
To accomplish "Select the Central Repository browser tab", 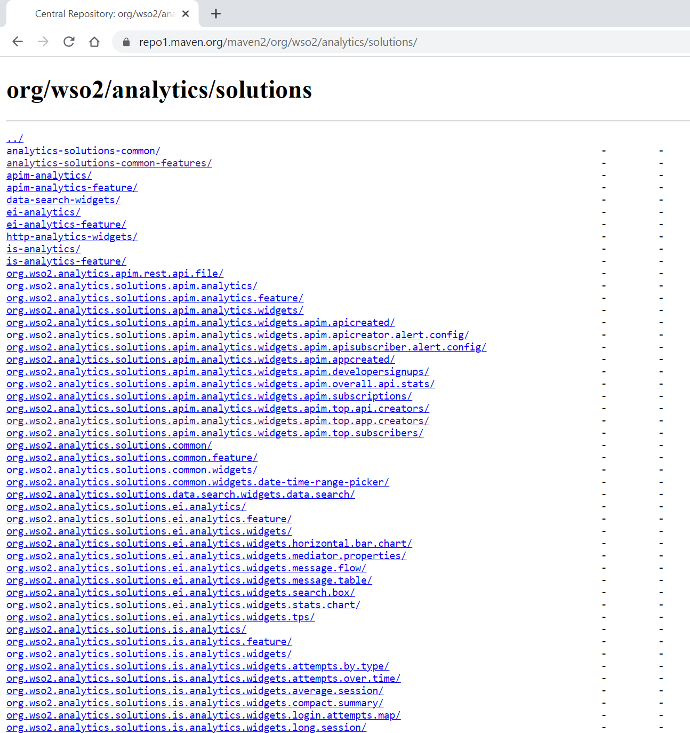I will [102, 14].
